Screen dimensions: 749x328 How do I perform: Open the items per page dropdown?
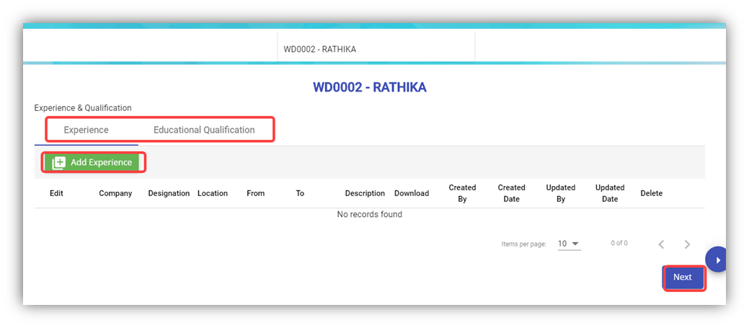click(569, 244)
